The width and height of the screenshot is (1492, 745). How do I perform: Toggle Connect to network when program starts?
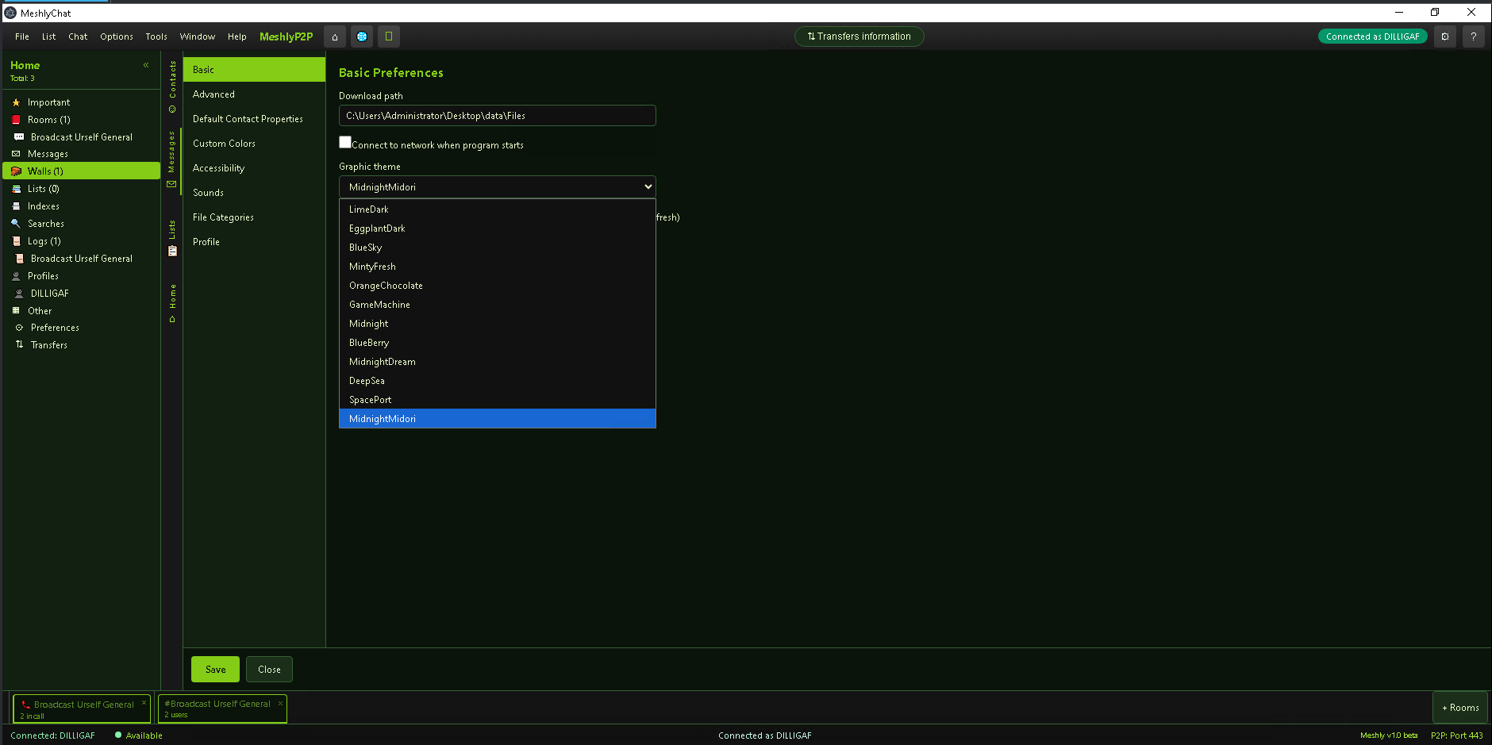[x=345, y=142]
